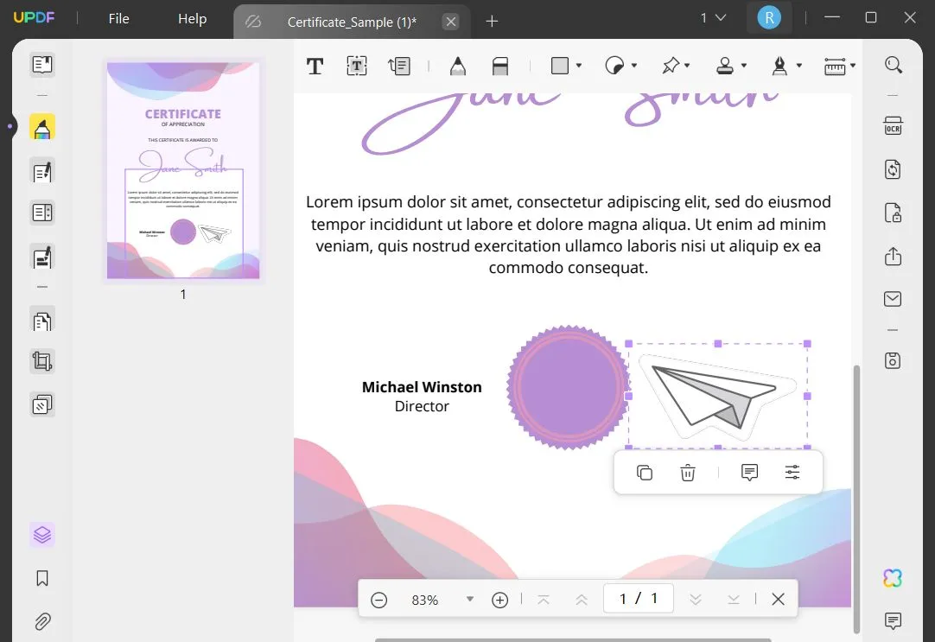Open the Shape tool dropdown
Viewport: 935px width, 642px height.
[x=576, y=65]
